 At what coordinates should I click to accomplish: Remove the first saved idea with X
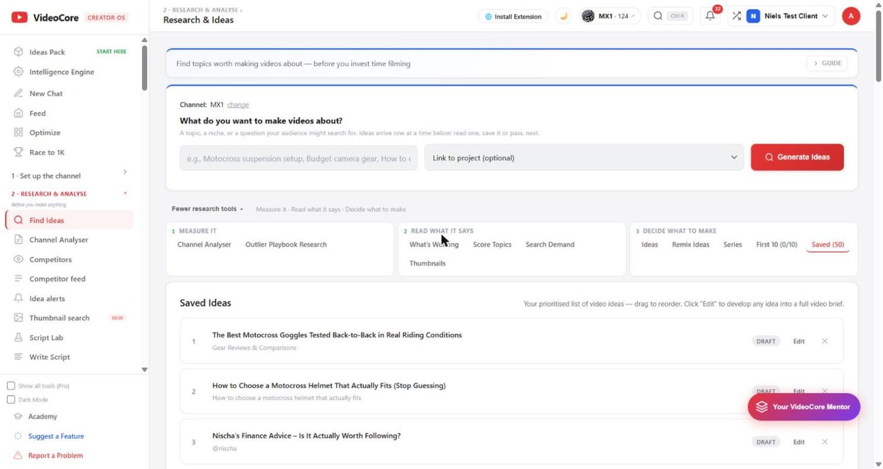(825, 341)
